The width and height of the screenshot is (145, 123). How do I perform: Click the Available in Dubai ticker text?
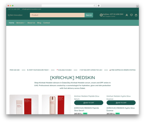pyautogui.click(x=64, y=70)
